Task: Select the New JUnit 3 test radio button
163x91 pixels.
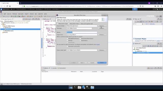Action: click(x=58, y=24)
